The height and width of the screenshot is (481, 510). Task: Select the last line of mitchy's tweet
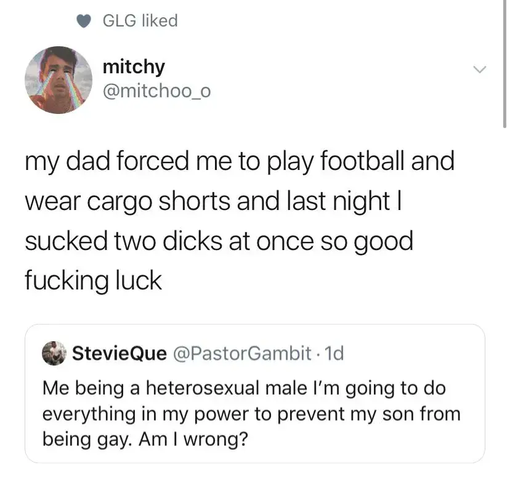(93, 281)
